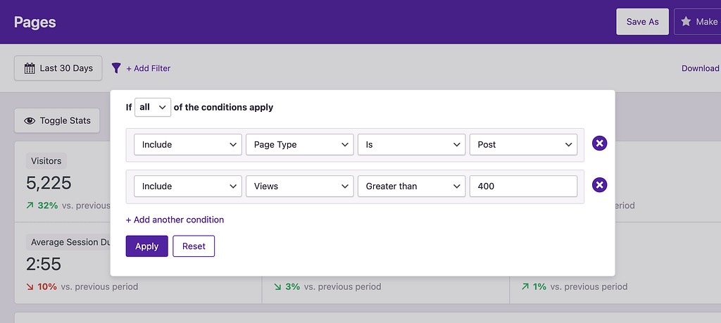The image size is (721, 323).
Task: Open second row Include dropdown
Action: (188, 186)
